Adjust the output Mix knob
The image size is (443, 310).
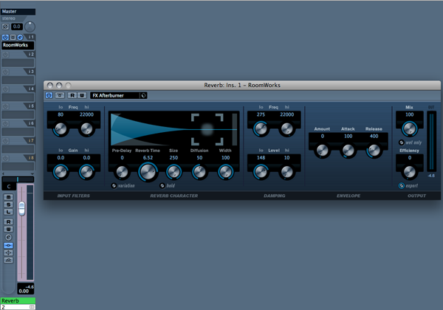coord(409,128)
